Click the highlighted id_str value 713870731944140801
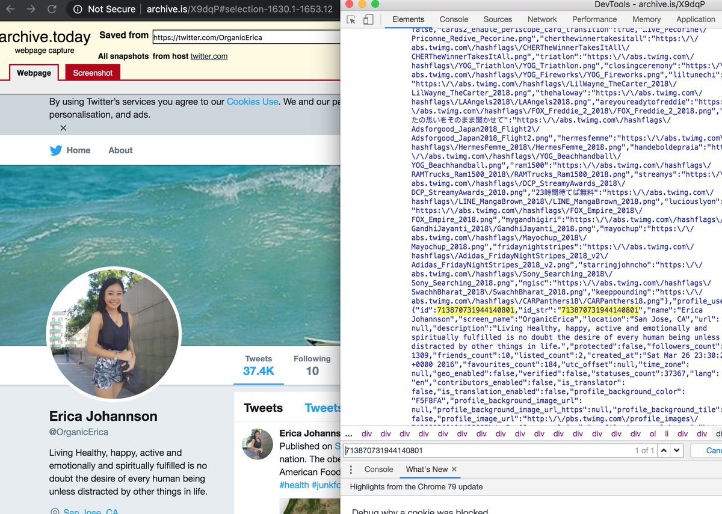The width and height of the screenshot is (722, 514). pos(599,310)
